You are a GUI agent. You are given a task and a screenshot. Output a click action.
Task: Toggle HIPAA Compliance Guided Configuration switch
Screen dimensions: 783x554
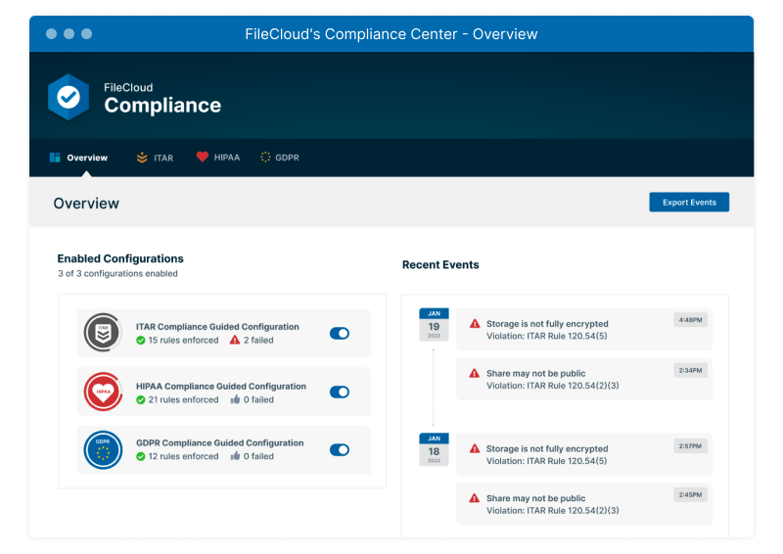[x=340, y=392]
